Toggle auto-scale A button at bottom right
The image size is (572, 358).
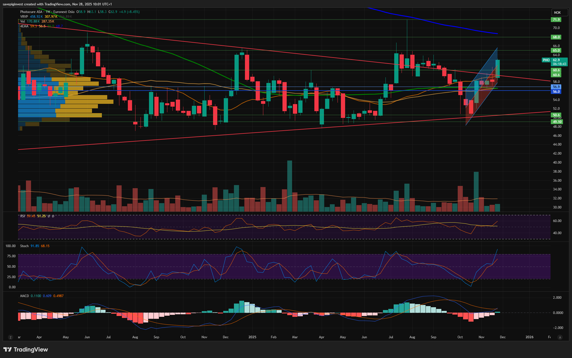[560, 337]
